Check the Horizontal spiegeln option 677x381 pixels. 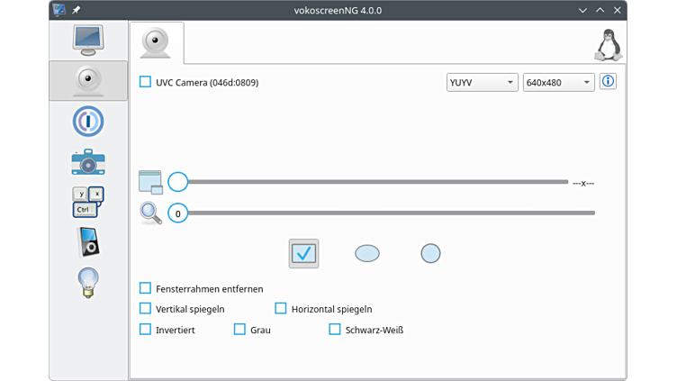pos(281,308)
